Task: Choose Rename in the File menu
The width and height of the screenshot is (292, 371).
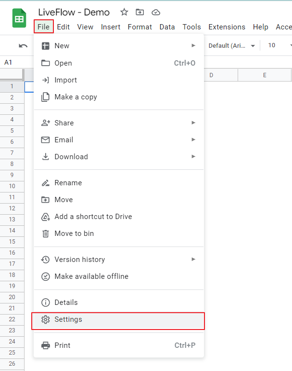Action: pos(119,183)
